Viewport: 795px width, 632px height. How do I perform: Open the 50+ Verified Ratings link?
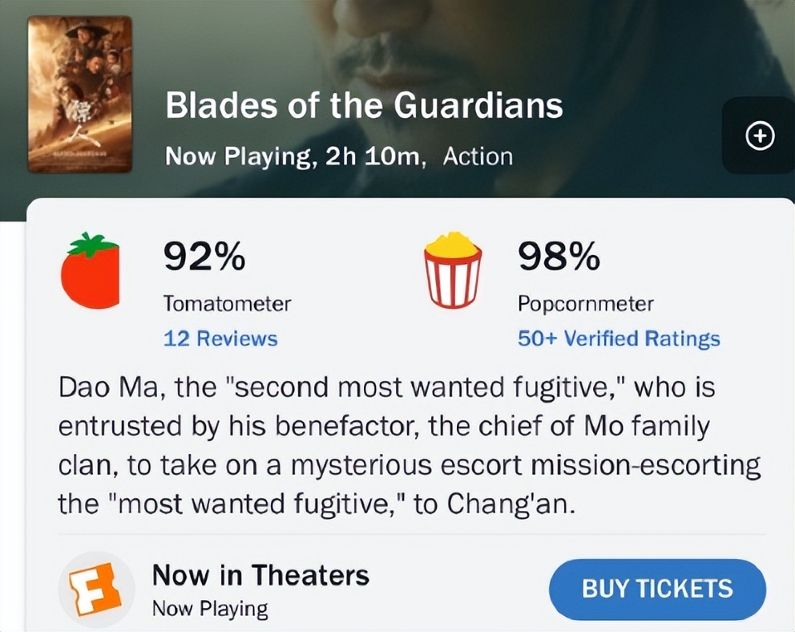coord(619,338)
